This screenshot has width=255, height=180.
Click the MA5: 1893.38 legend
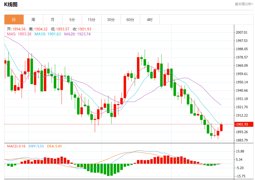click(19, 34)
